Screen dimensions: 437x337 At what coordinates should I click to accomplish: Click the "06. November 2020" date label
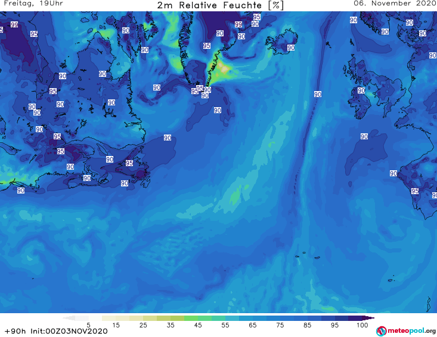[x=395, y=4]
